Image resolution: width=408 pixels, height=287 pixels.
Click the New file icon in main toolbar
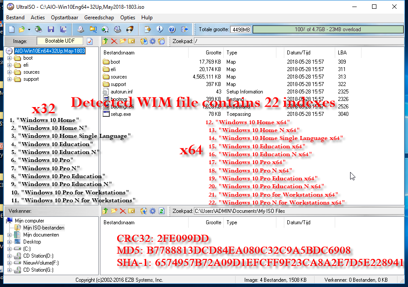click(12, 29)
